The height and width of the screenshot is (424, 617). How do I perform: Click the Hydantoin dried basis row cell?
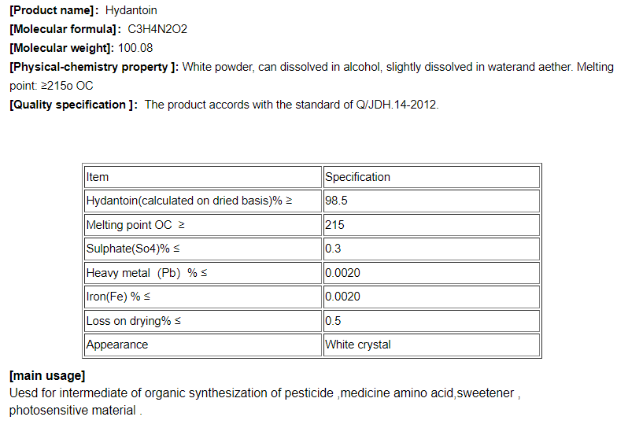coord(203,201)
